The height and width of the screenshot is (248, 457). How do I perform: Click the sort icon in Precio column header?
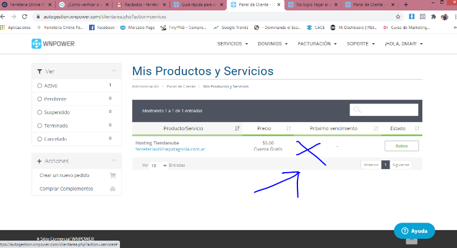coord(288,128)
